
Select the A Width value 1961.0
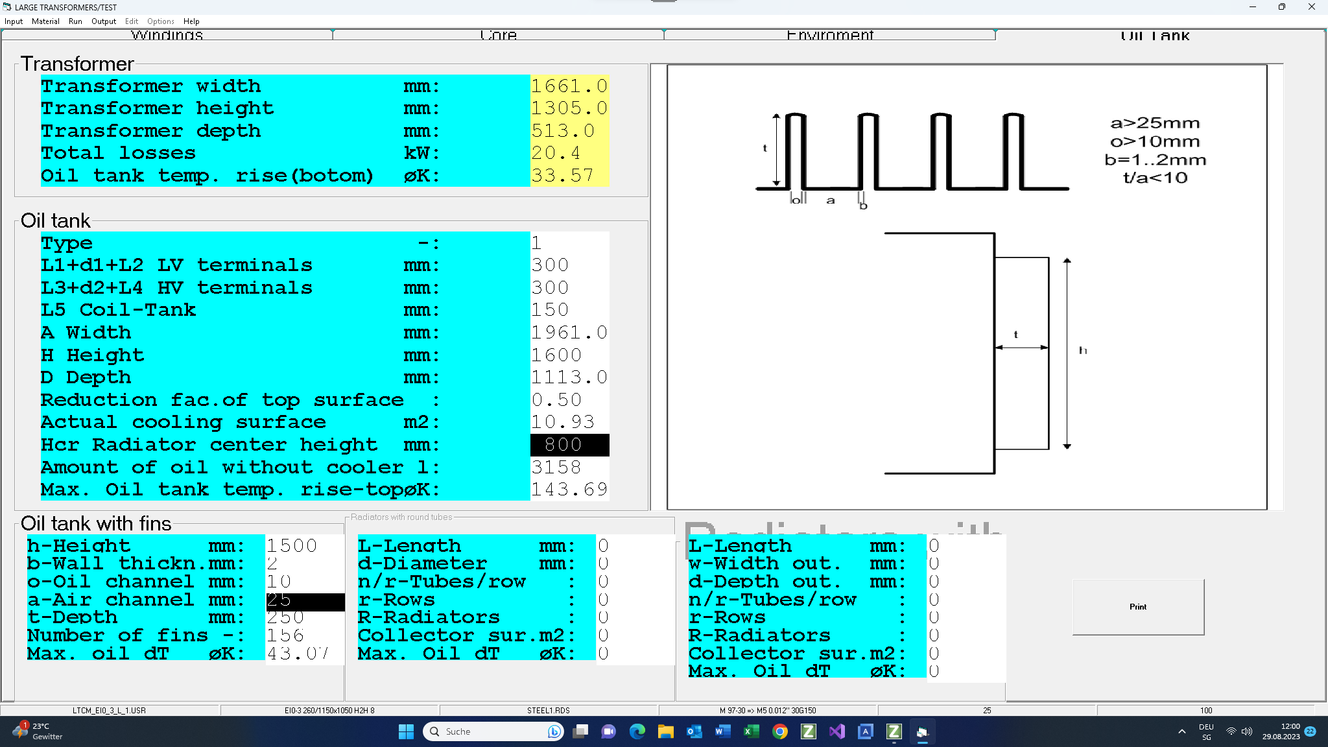click(569, 333)
